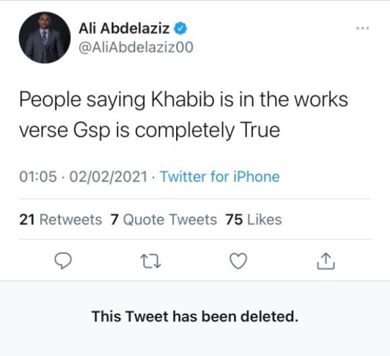Click the display name Ali Abdelaziz
The width and height of the screenshot is (390, 356).
coord(123,28)
